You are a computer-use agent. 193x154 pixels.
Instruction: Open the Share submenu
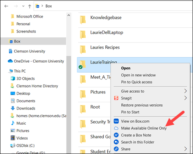[126, 149]
